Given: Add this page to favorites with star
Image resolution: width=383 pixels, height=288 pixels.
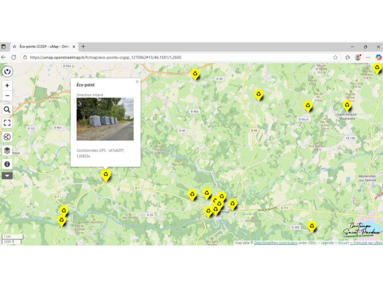Looking at the screenshot, I should pyautogui.click(x=335, y=57).
